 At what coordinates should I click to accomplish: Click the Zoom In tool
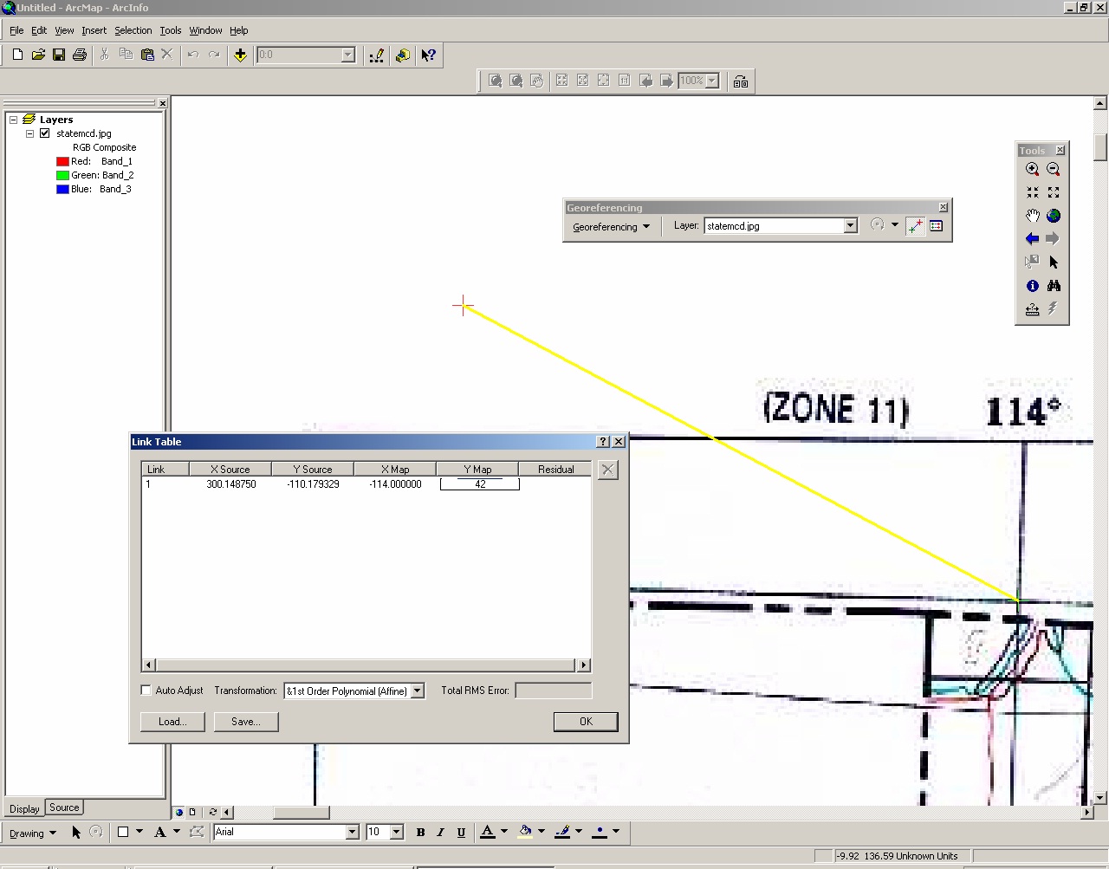pyautogui.click(x=1032, y=169)
